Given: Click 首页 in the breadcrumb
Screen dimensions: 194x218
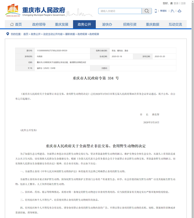Looking at the screenshot, I should pyautogui.click(x=26, y=34).
